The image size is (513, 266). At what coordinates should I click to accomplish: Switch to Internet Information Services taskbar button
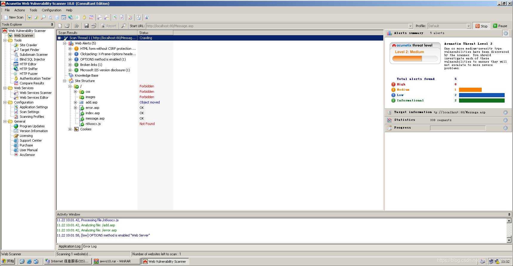coord(68,261)
